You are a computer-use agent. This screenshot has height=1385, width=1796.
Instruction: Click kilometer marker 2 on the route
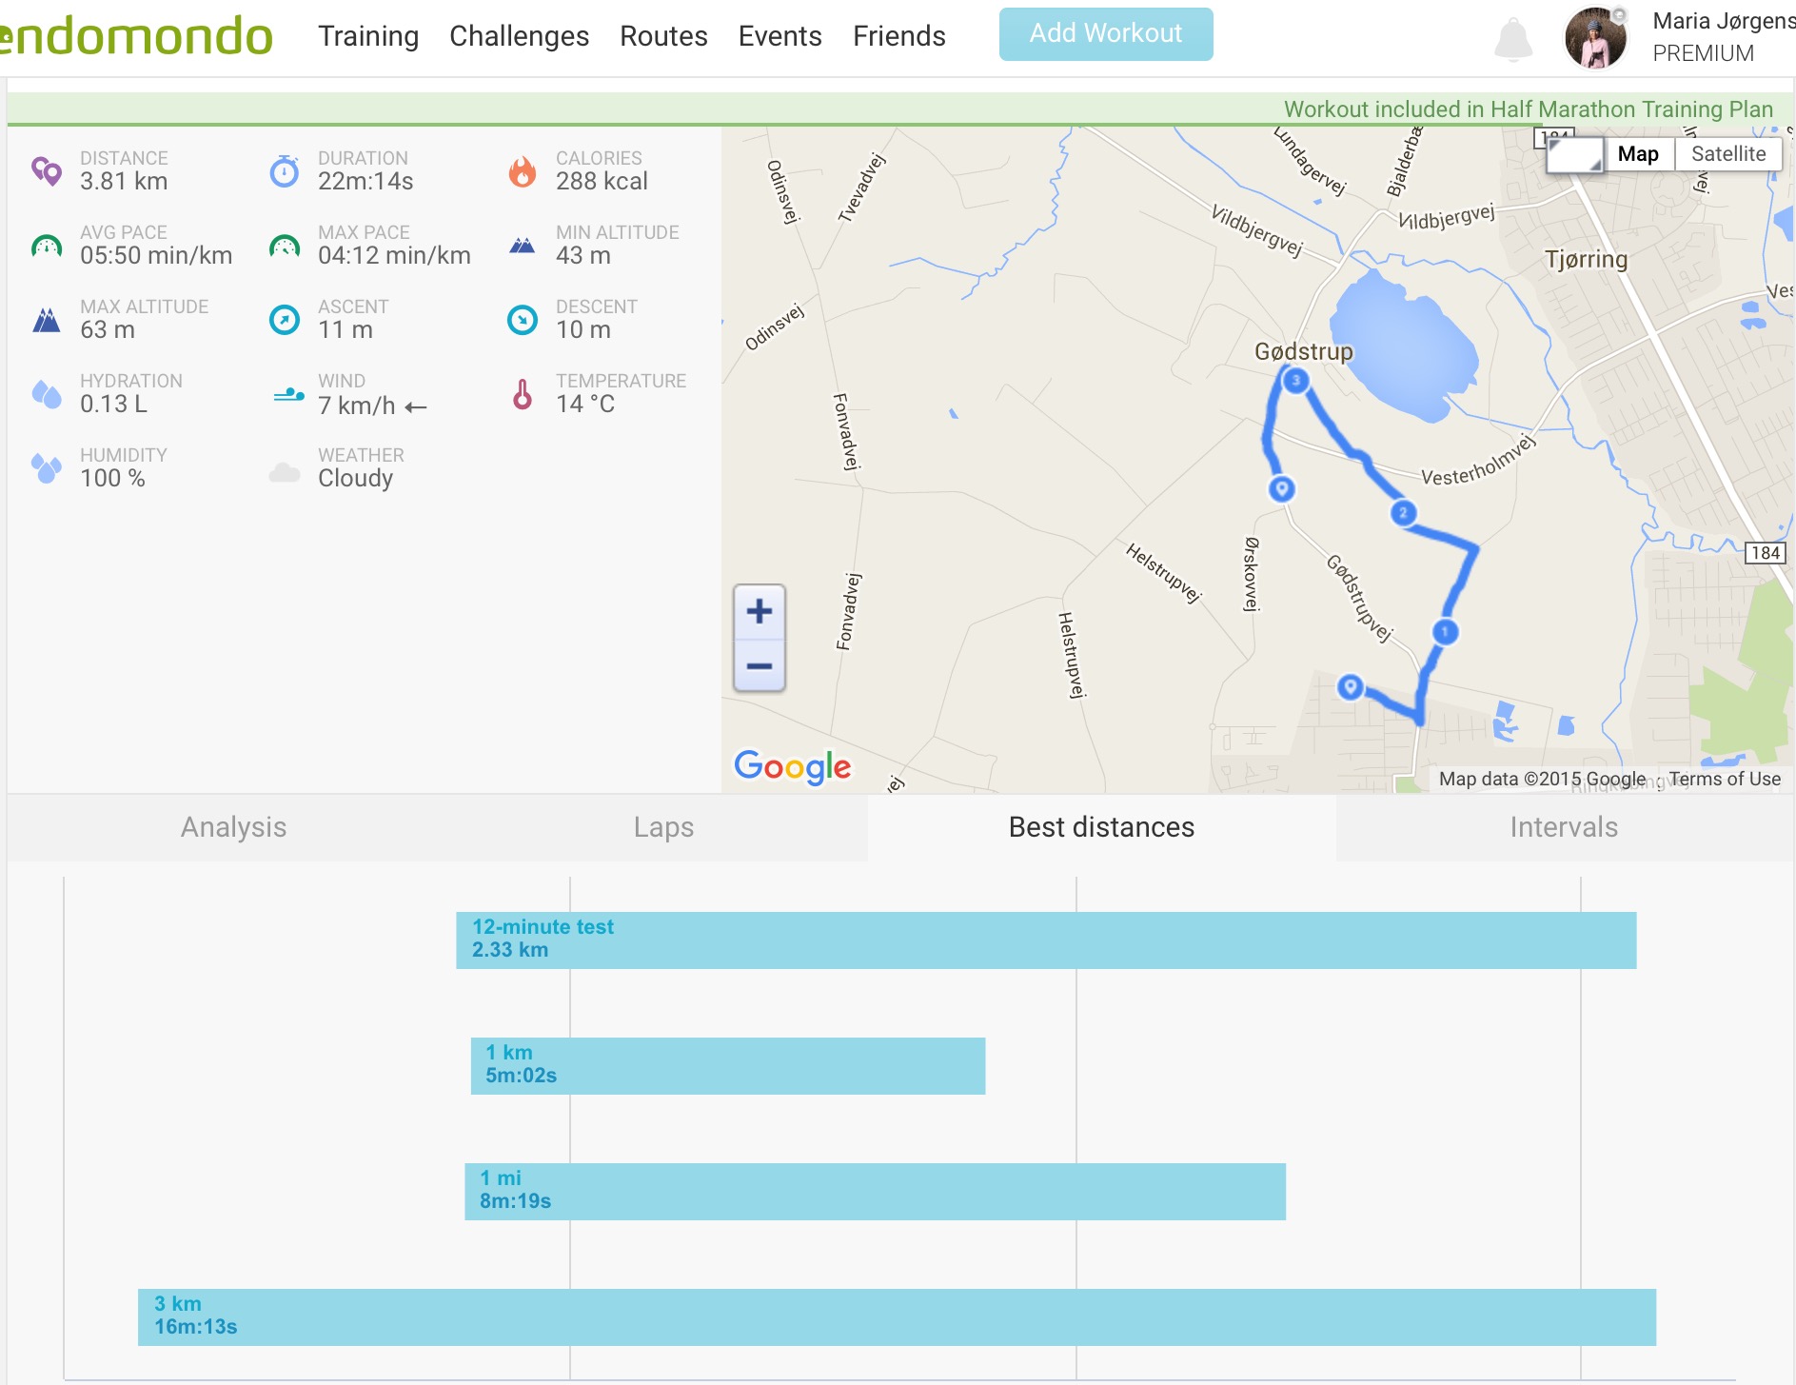pyautogui.click(x=1402, y=513)
